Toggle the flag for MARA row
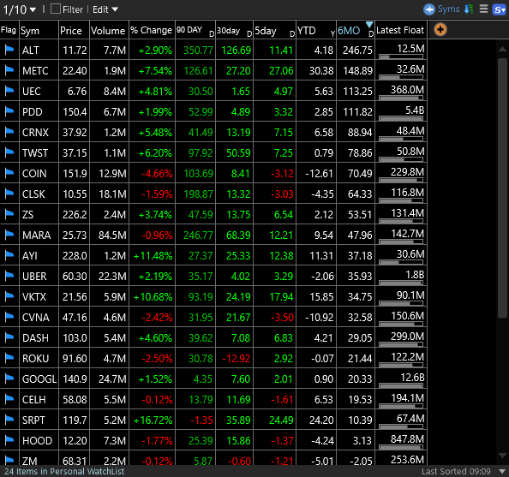This screenshot has width=509, height=477. 9,235
